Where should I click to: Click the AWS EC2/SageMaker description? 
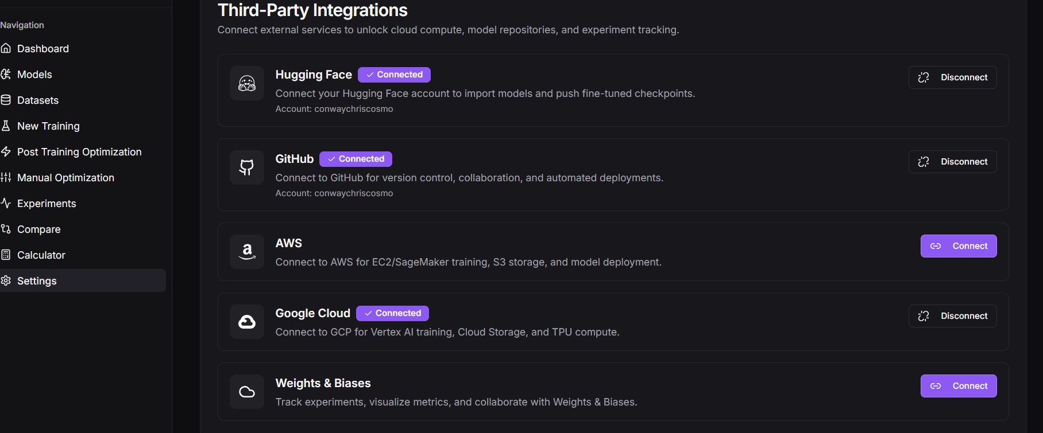point(468,262)
